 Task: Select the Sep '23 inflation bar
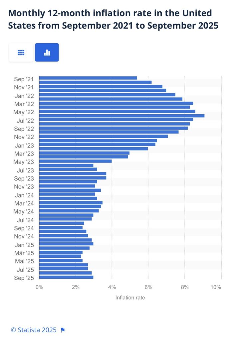(73, 178)
